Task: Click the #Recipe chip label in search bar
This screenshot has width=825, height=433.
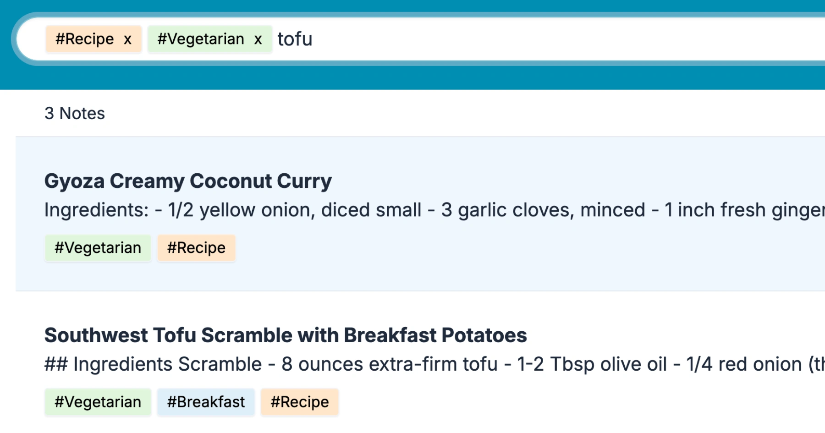Action: [x=84, y=39]
